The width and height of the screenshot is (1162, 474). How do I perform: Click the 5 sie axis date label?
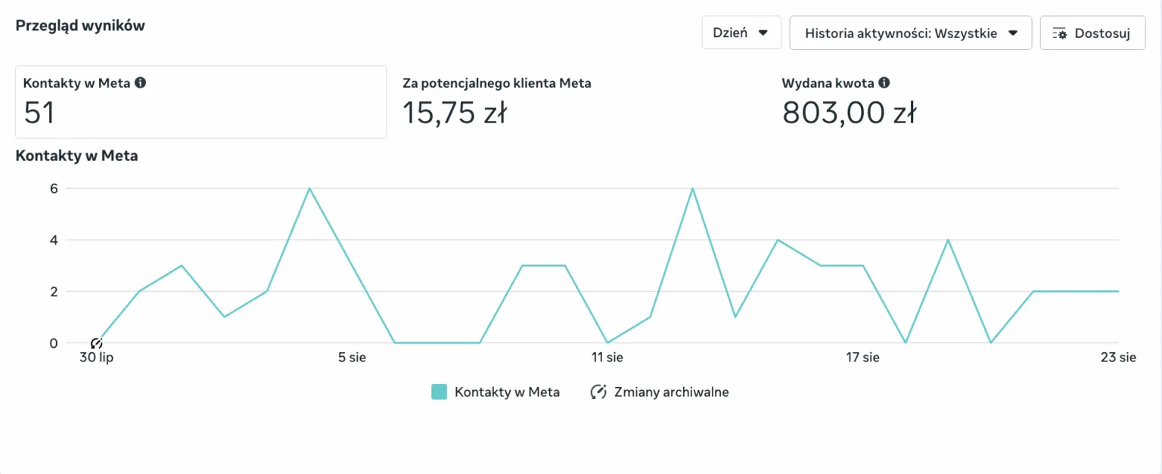click(x=352, y=358)
